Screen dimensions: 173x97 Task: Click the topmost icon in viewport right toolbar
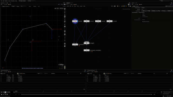pos(65,9)
